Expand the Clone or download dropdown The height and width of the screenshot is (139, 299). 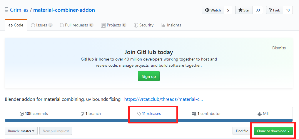click(273, 131)
